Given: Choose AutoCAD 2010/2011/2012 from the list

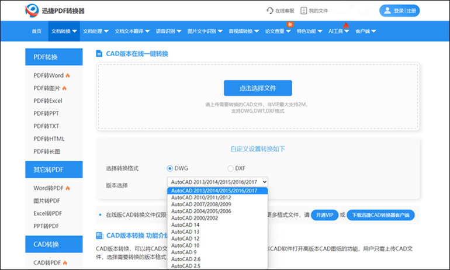Looking at the screenshot, I should (x=217, y=198).
